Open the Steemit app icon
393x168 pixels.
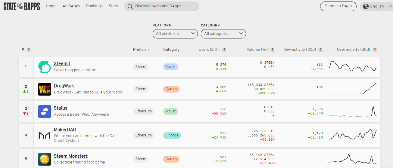coord(45,67)
